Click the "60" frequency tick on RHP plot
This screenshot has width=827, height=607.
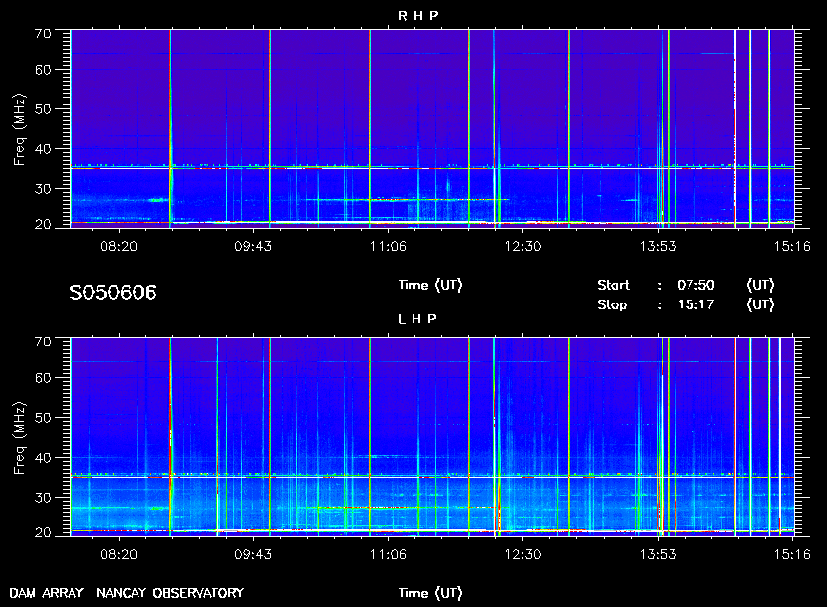coord(43,70)
